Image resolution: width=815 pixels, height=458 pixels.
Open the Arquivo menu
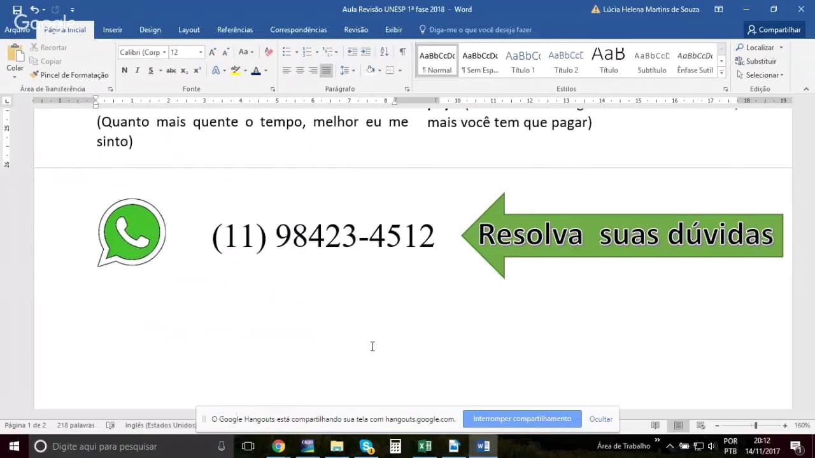tap(17, 30)
